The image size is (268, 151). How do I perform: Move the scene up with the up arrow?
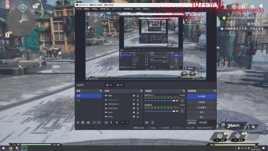coord(94,122)
